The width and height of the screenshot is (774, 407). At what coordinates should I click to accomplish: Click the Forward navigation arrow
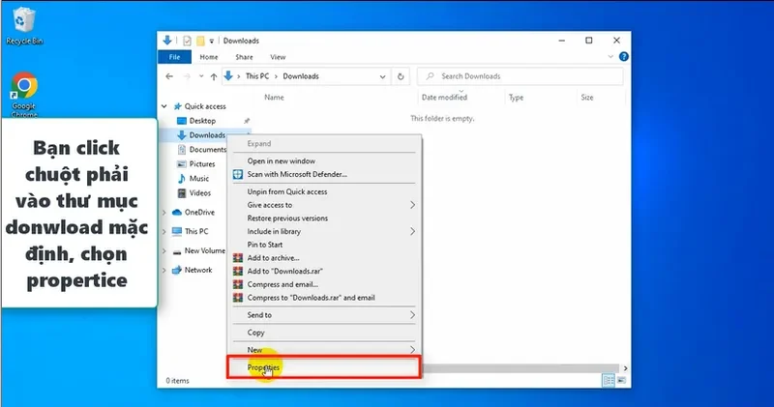[x=187, y=76]
